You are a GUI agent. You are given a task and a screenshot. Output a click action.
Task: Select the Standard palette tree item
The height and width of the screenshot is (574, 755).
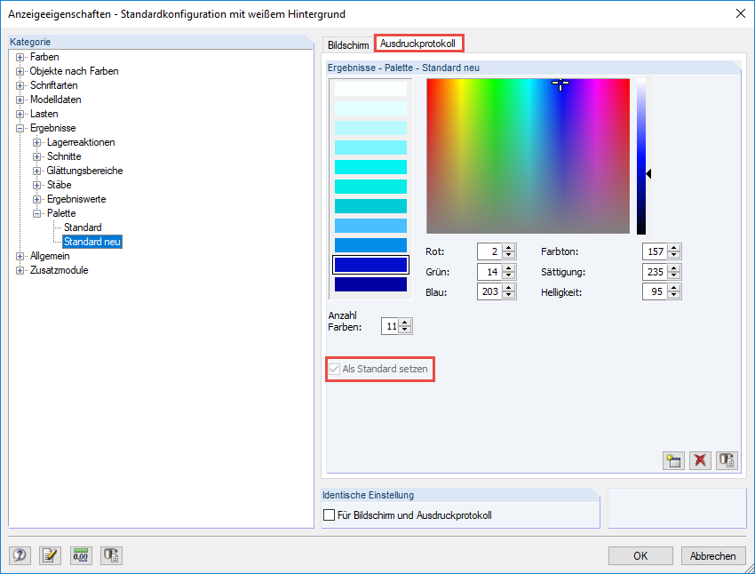click(x=83, y=227)
